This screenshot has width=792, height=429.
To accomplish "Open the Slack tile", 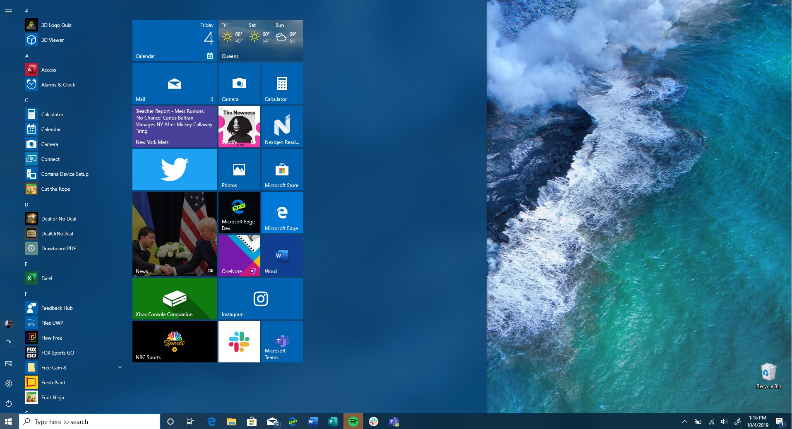I will click(x=239, y=342).
